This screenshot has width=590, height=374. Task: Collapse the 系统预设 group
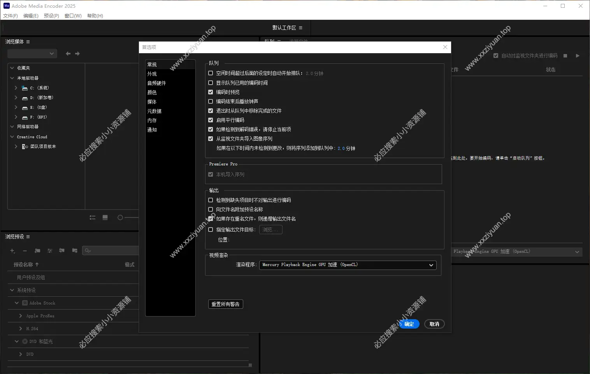coord(12,290)
